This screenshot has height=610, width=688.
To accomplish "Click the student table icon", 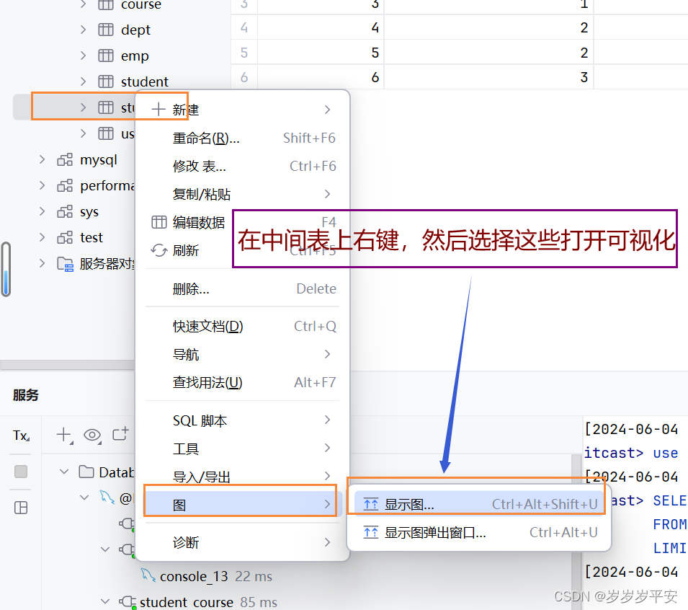I will pos(106,81).
